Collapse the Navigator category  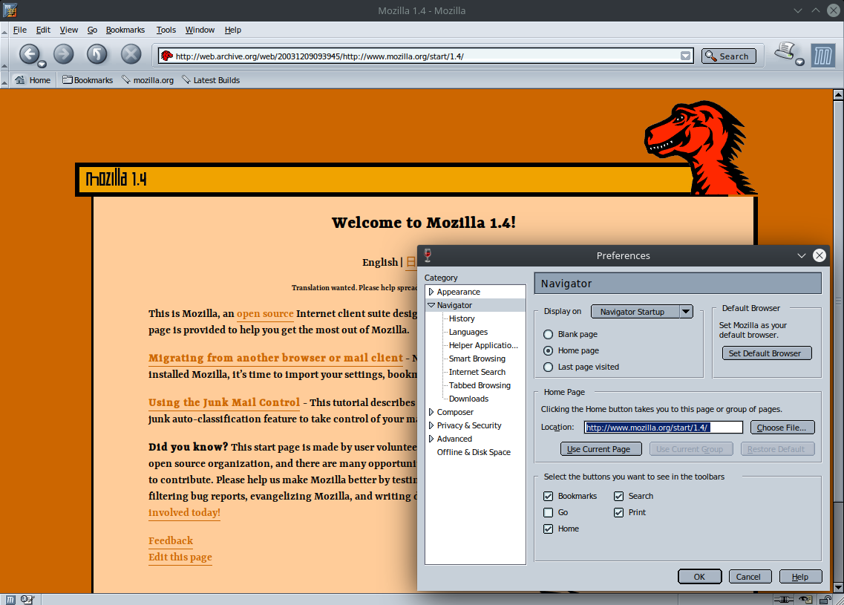[x=431, y=305]
